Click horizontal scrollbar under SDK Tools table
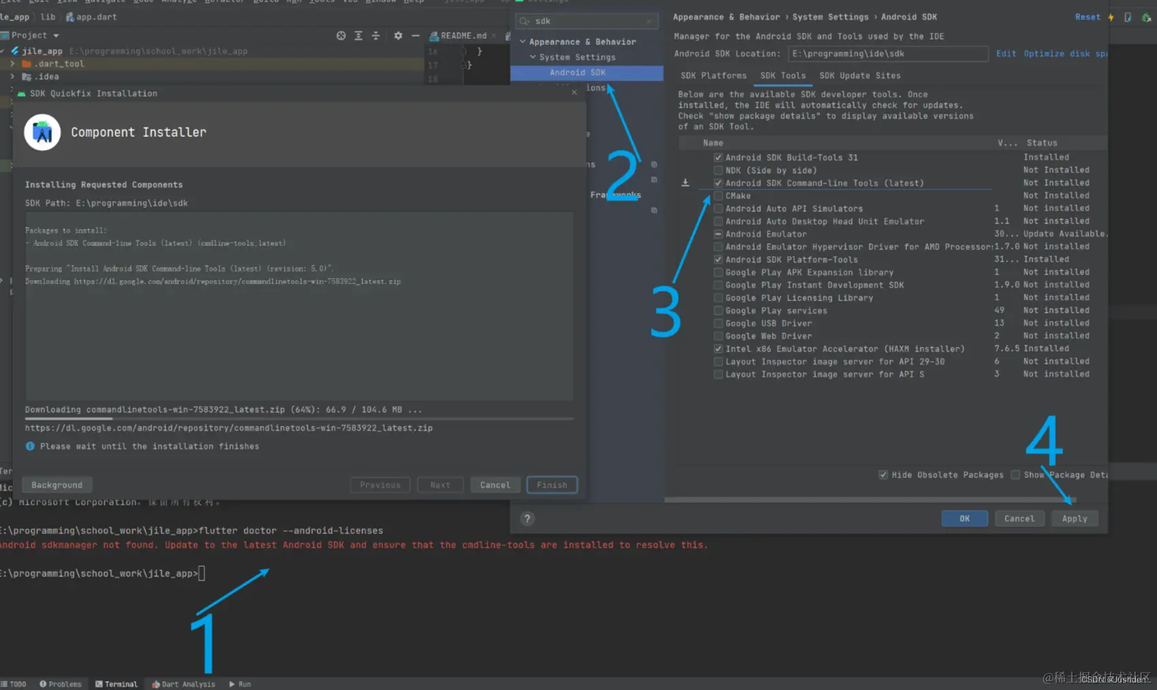This screenshot has width=1157, height=690. click(870, 500)
